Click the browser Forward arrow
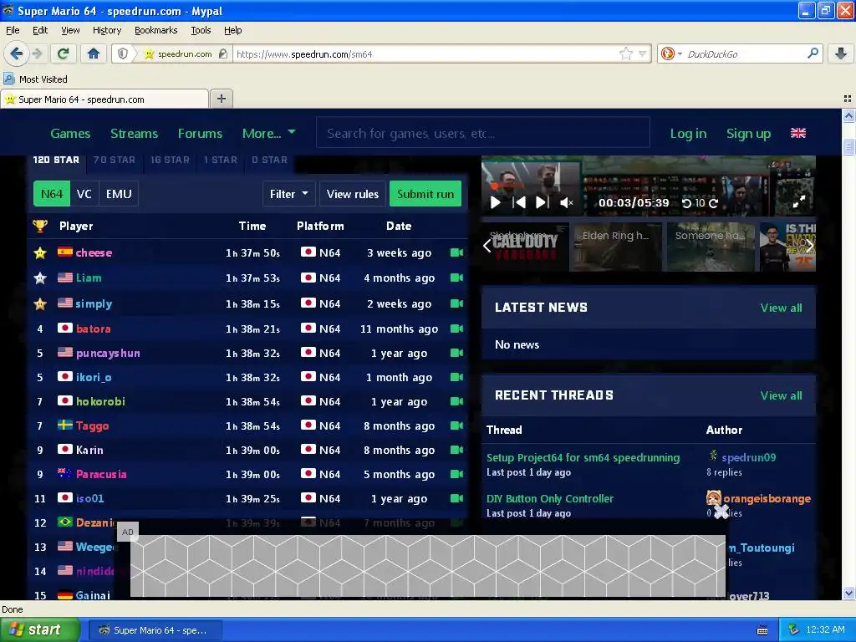The image size is (856, 642). 37,53
